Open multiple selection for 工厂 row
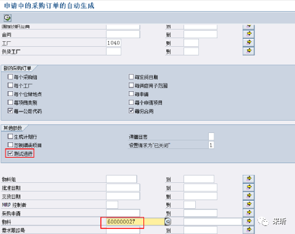The height and width of the screenshot is (234, 295). coord(249,42)
